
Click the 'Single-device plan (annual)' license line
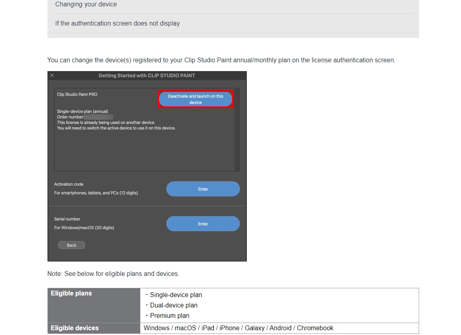click(83, 111)
